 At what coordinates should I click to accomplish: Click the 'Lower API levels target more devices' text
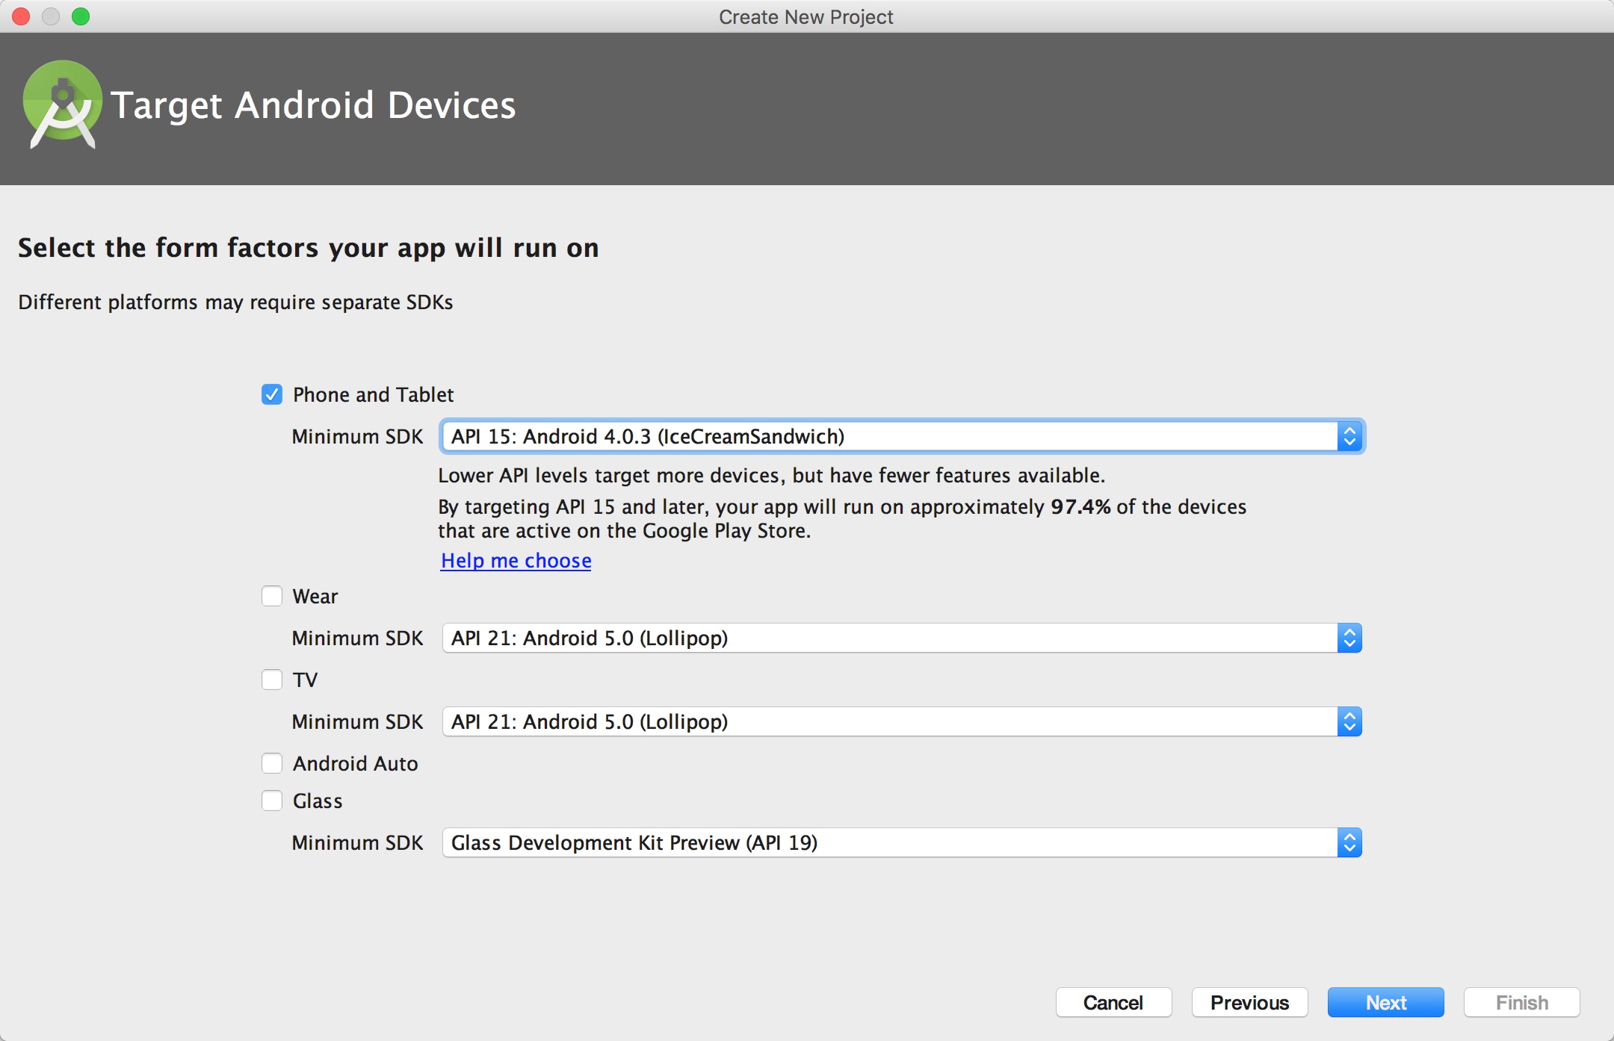pos(771,476)
